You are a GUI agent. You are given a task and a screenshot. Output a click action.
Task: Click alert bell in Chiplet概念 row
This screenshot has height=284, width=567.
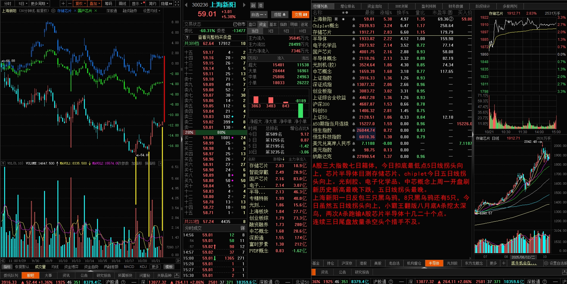point(354,26)
